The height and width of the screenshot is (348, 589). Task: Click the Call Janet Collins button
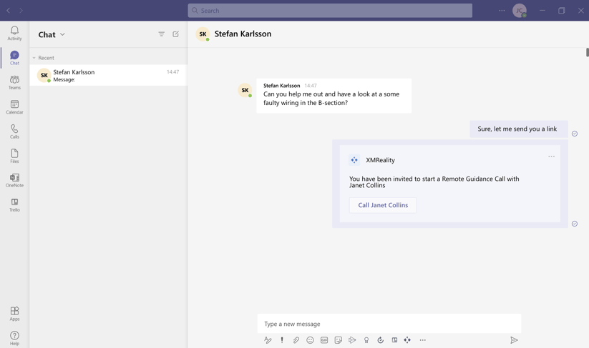point(383,205)
